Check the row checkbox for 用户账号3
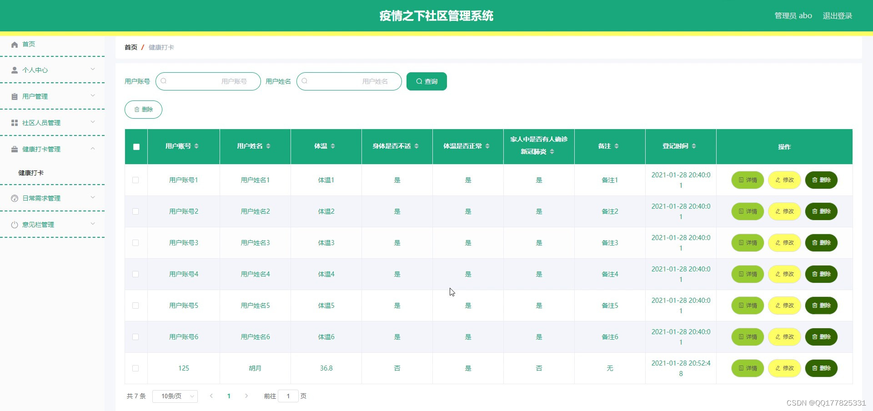This screenshot has height=411, width=873. tap(135, 243)
